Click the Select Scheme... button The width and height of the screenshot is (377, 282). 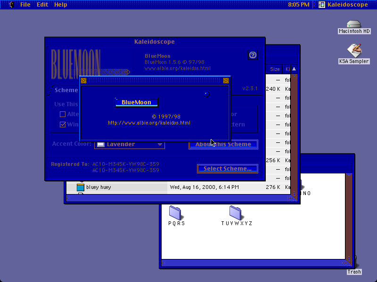point(228,169)
